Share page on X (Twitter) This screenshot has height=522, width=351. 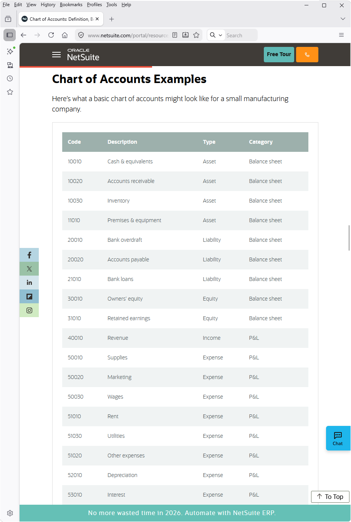(29, 269)
